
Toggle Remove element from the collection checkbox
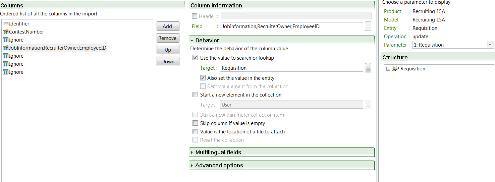pyautogui.click(x=203, y=86)
